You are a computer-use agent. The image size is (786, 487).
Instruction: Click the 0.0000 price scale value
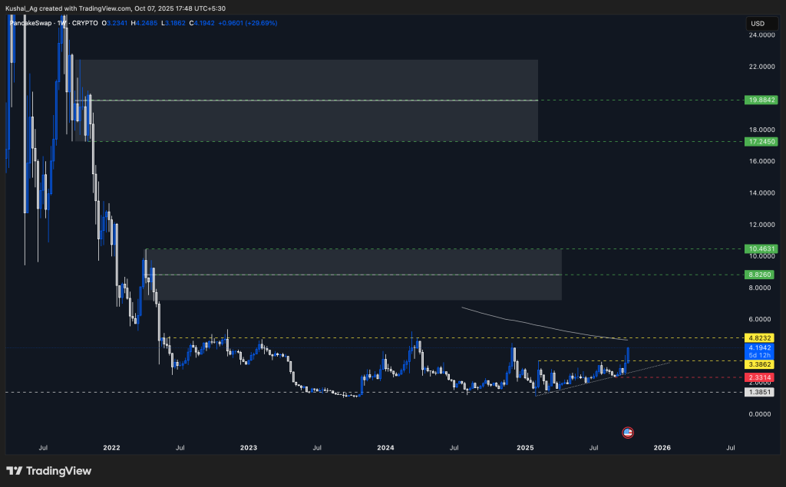click(760, 414)
